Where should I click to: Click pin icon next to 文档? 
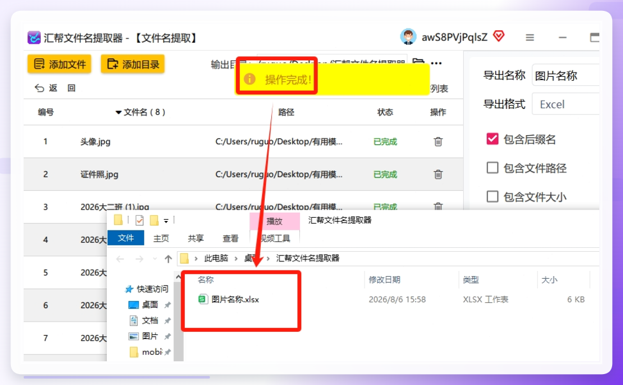click(x=168, y=320)
